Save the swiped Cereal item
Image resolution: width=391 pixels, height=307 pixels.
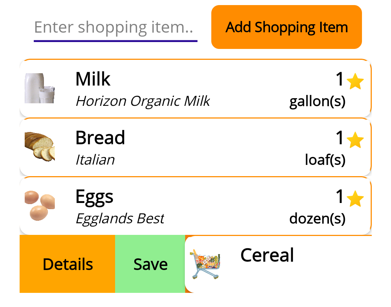pyautogui.click(x=150, y=264)
